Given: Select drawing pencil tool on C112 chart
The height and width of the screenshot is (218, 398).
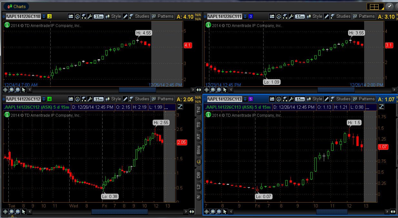Looking at the screenshot, I should [125, 99].
